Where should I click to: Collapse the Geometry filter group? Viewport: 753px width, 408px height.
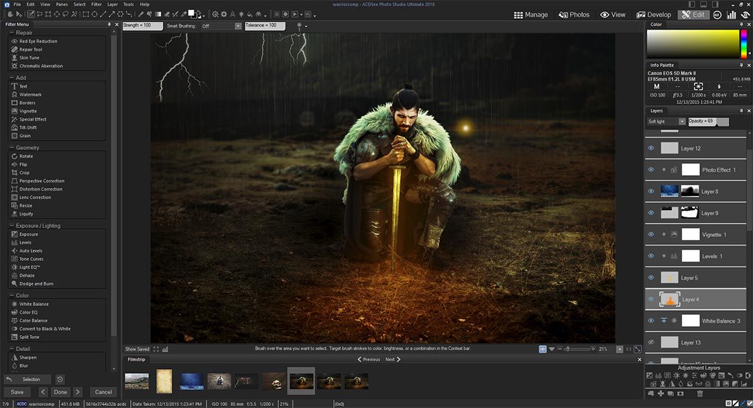[12, 148]
